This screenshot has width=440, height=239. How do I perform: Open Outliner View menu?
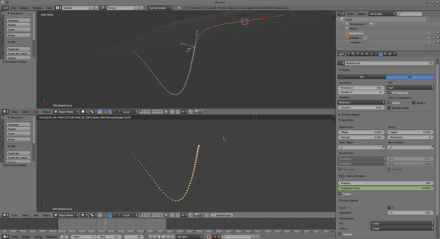(x=350, y=14)
